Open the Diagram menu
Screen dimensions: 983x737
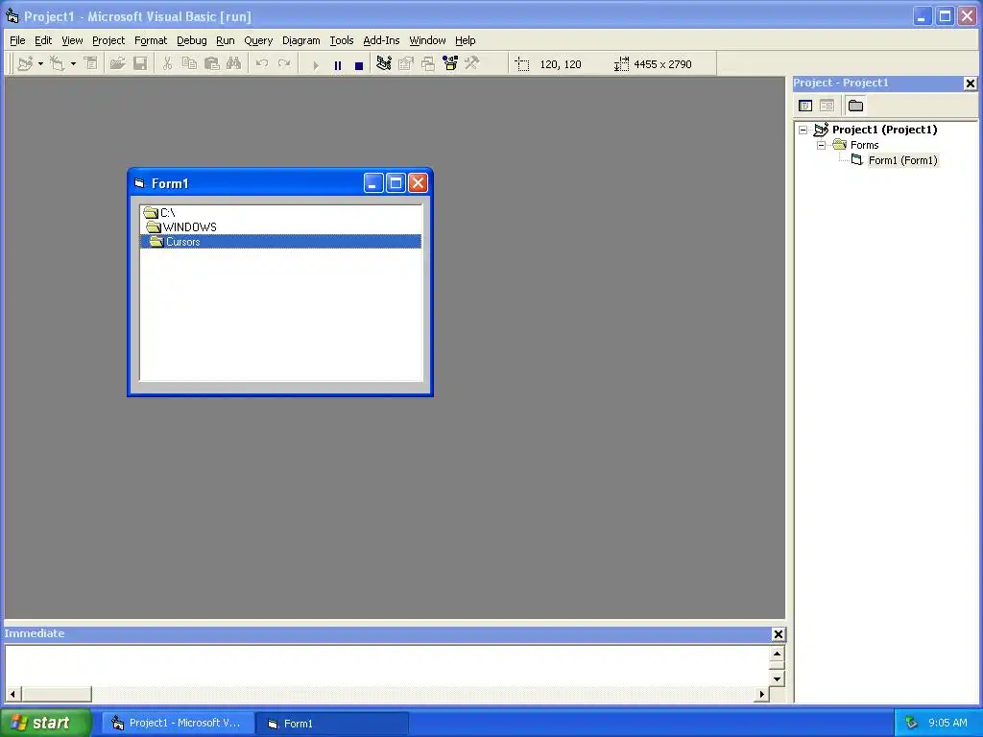300,40
